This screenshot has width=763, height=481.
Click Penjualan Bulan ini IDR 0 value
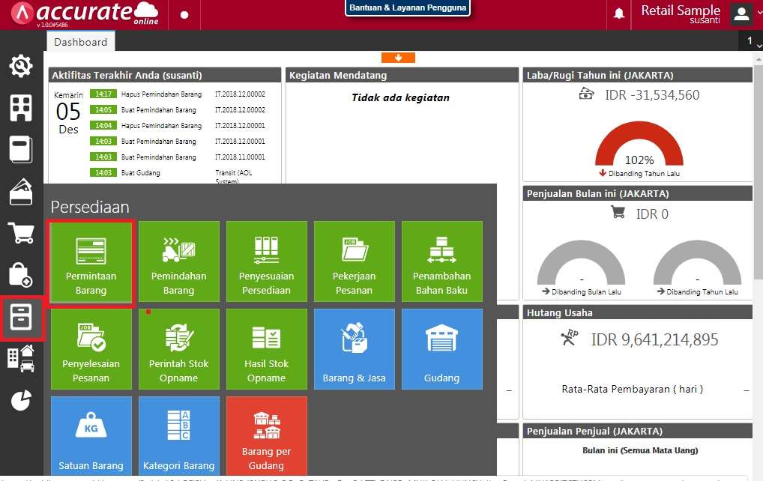click(x=652, y=214)
